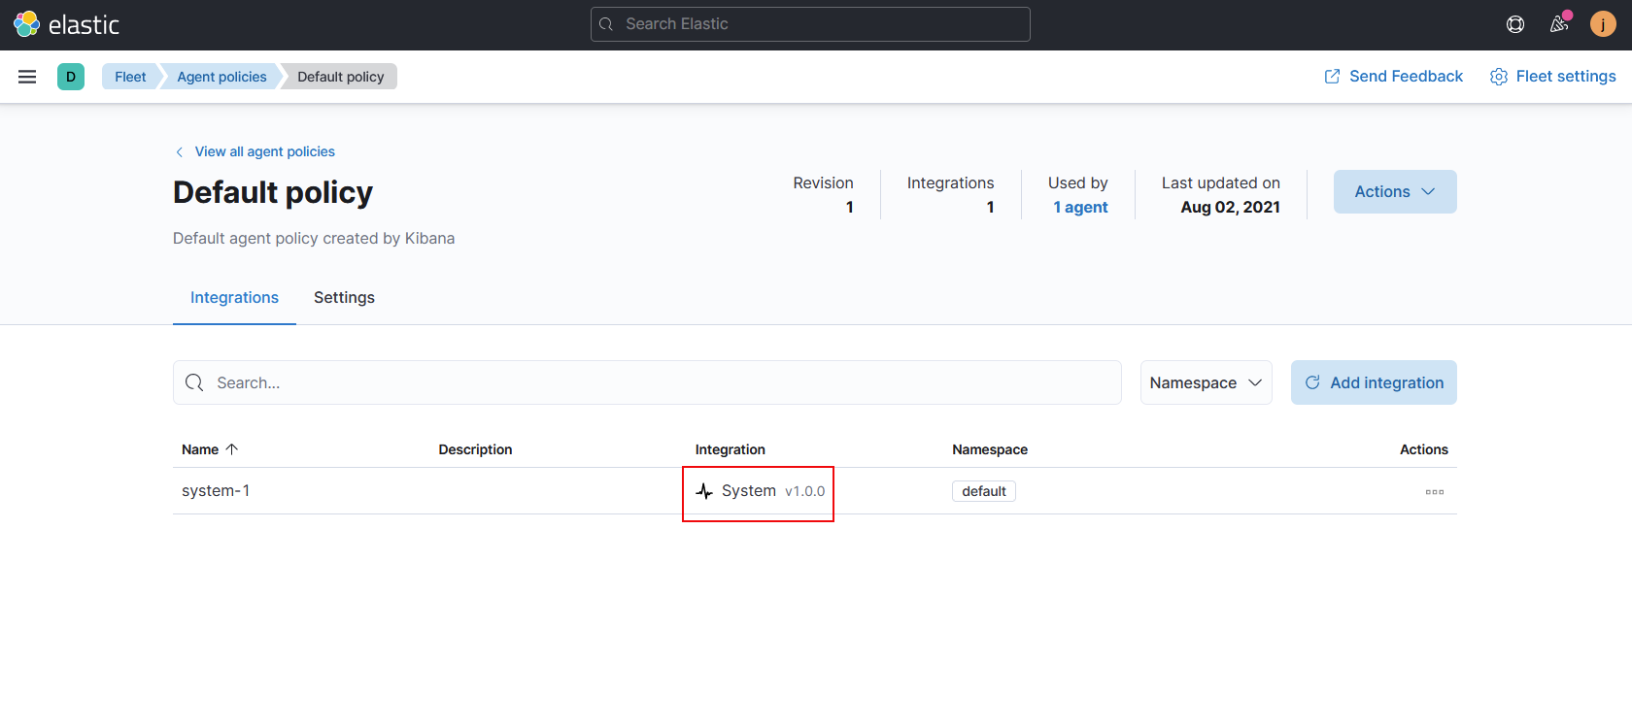Open the 1 agent link
1632x728 pixels.
tap(1081, 207)
